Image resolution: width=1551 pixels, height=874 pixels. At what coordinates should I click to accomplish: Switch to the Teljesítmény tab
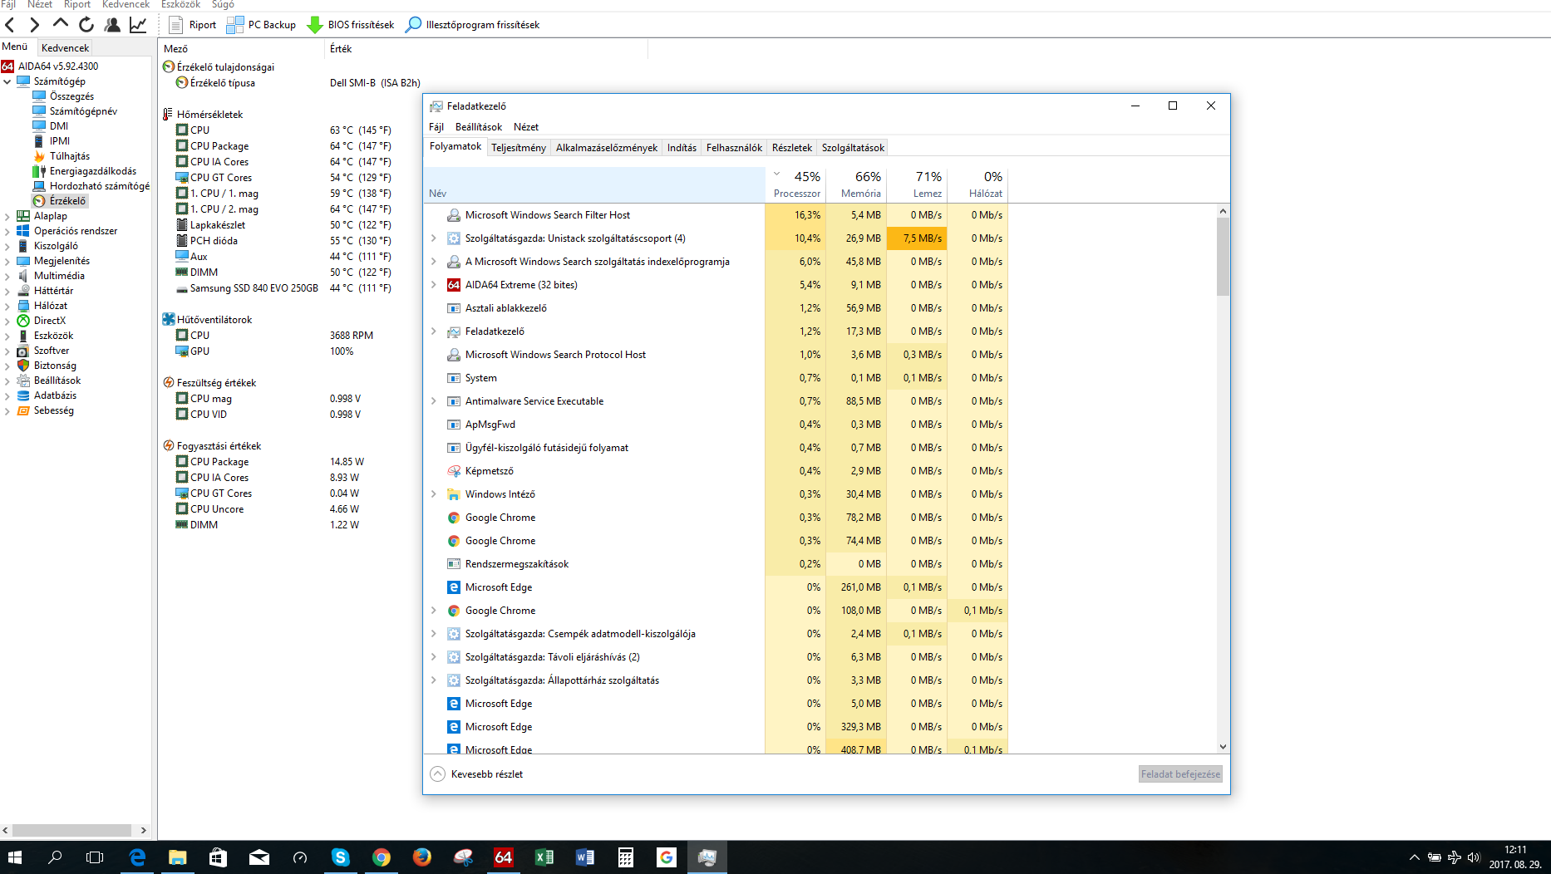pyautogui.click(x=519, y=148)
